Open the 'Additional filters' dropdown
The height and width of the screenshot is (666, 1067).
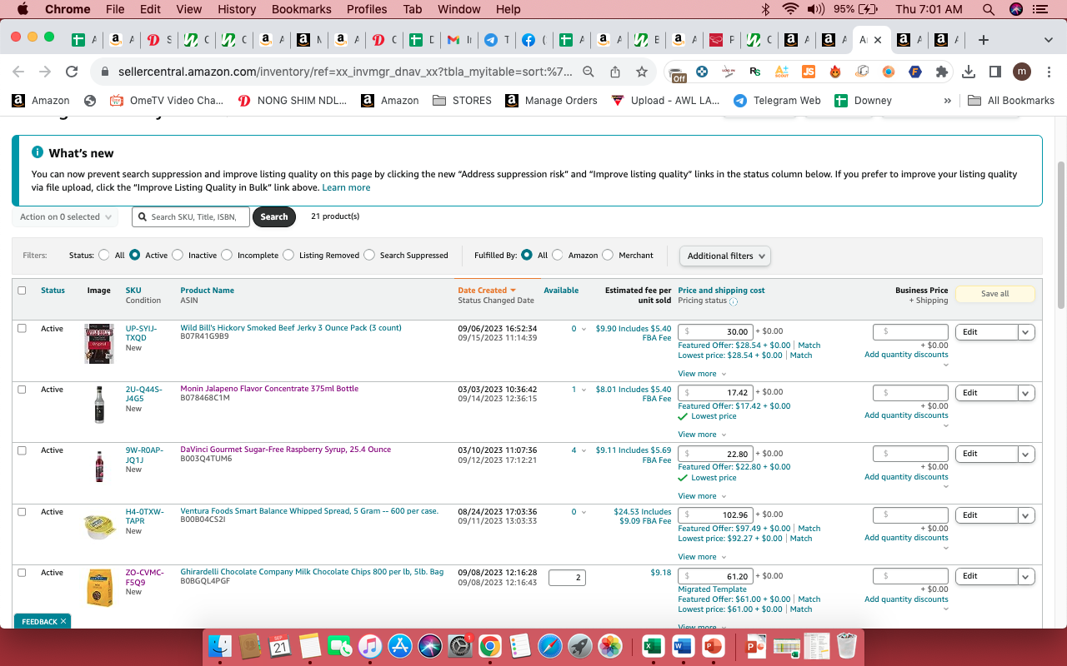point(725,256)
